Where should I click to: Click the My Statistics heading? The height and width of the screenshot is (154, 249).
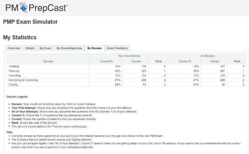point(20,37)
